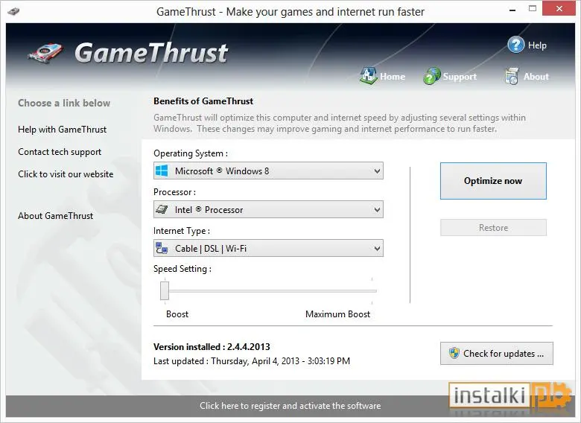Click the register and activate software bar

point(290,406)
